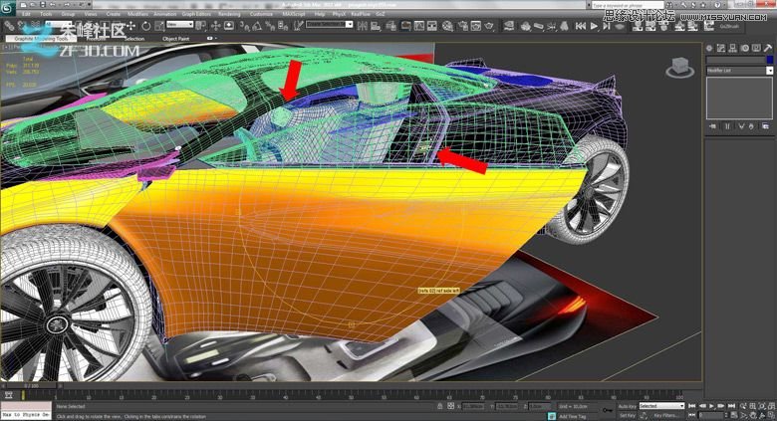Open the Modify command panel tab
777x421 pixels.
click(721, 48)
